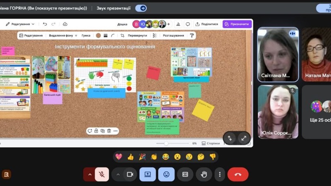Expand audio settings arrow beside the microphone
Screen dimensions: 331x186
click(x=90, y=174)
